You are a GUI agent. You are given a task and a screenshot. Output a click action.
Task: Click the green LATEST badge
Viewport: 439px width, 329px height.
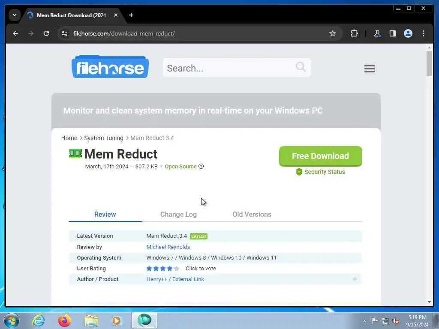(199, 236)
